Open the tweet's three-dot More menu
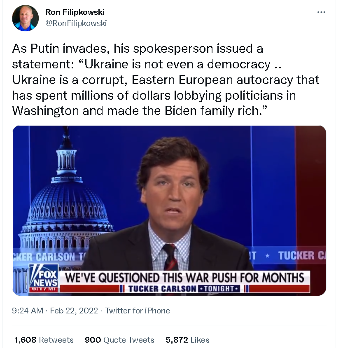The image size is (350, 348). tap(321, 12)
